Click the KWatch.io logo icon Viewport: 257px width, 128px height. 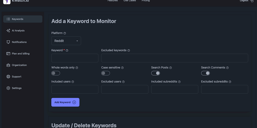coord(7,1)
